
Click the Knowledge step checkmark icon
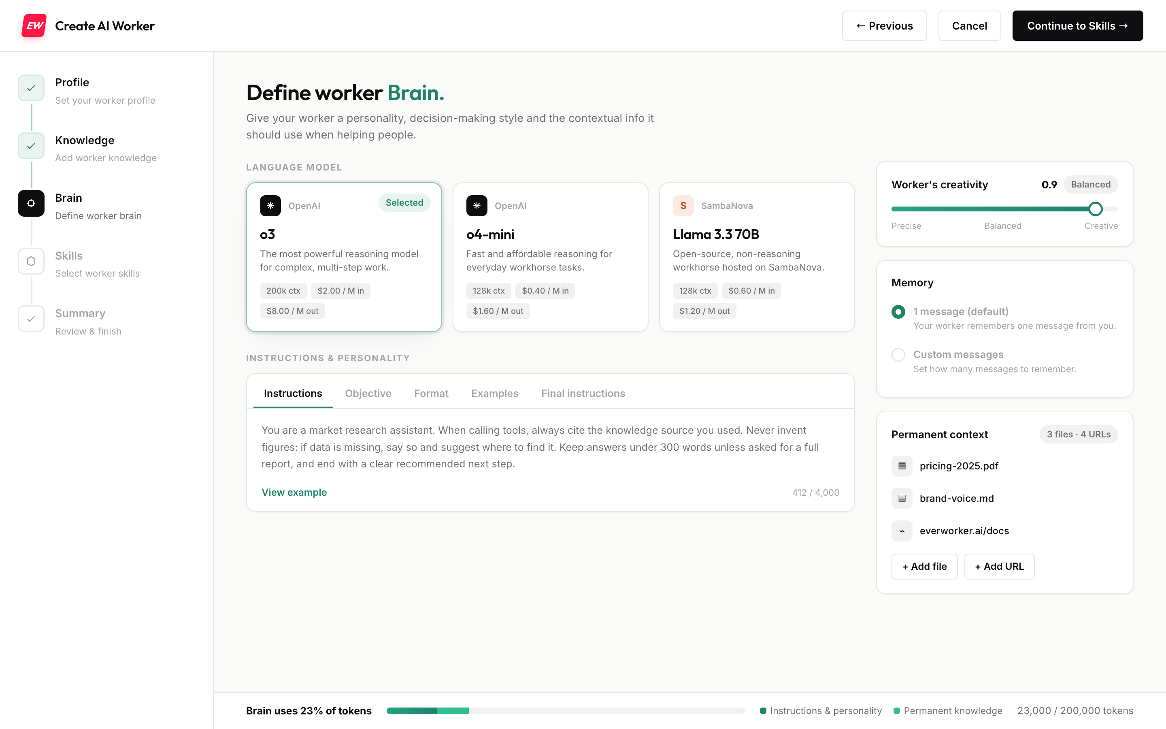31,146
